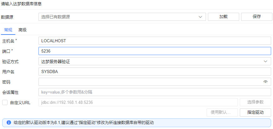Click the 自定义URL label text
273x129 pixels.
pyautogui.click(x=20, y=103)
